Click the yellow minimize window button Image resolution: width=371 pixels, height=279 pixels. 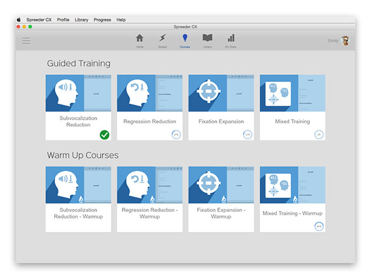(24, 27)
